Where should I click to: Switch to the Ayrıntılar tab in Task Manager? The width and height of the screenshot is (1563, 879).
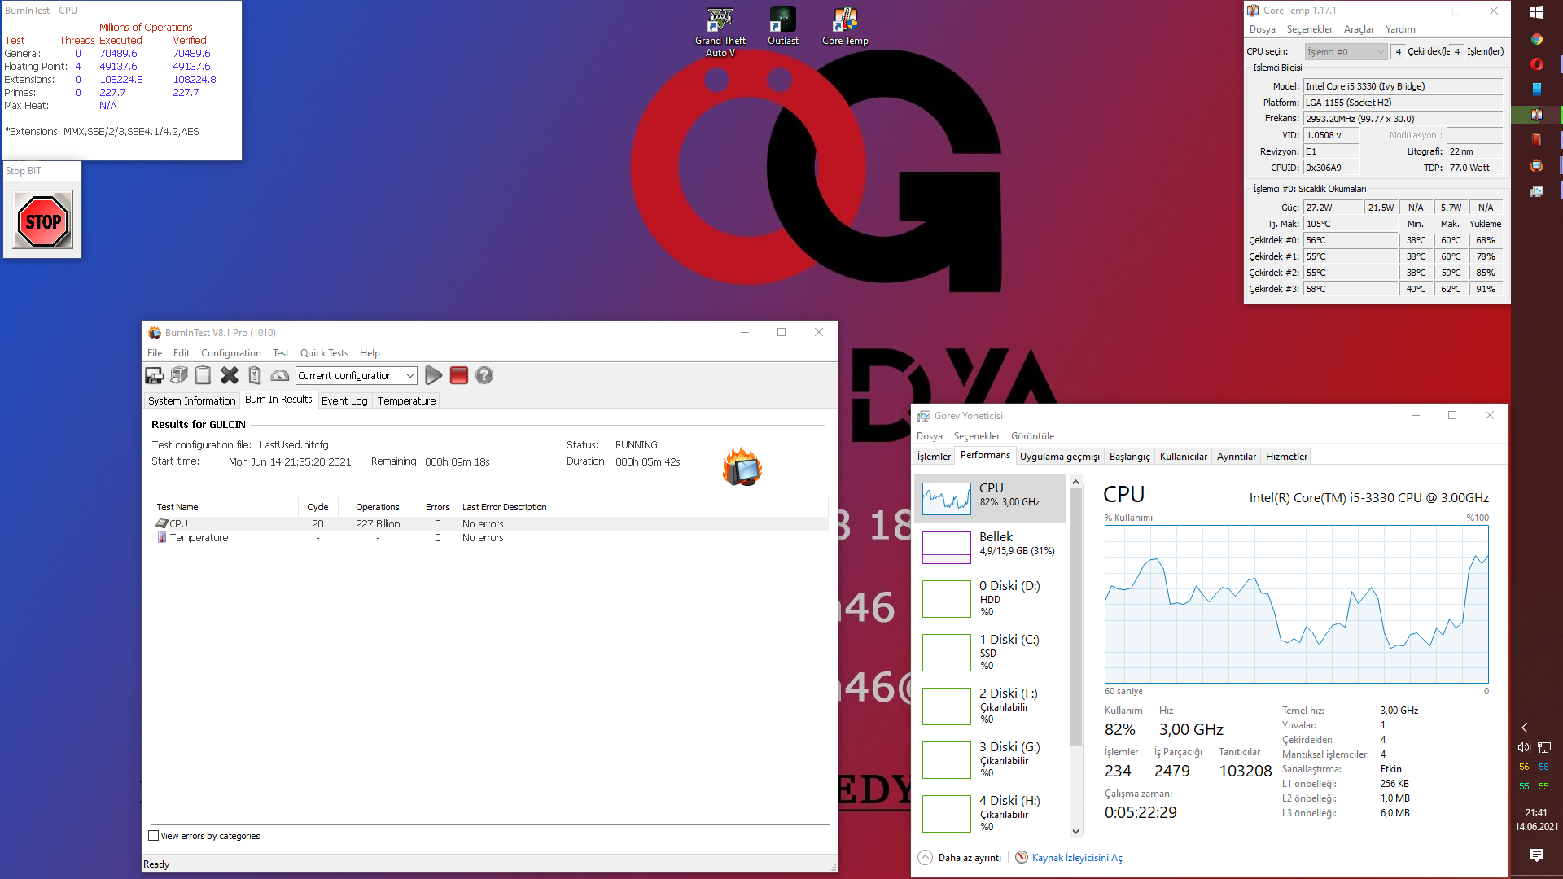1236,457
